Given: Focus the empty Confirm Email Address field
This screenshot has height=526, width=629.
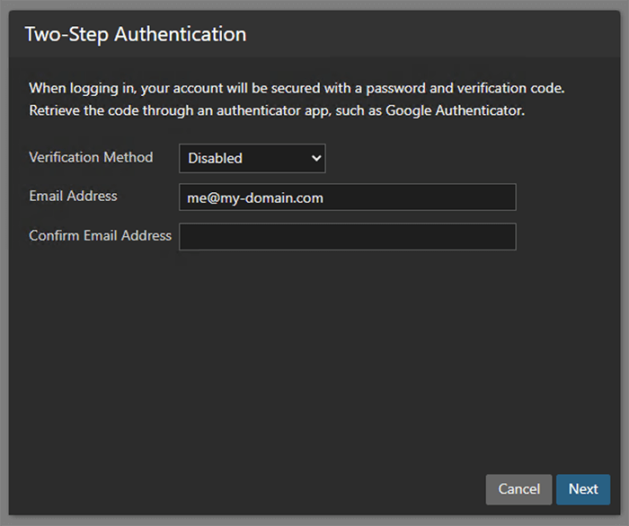Looking at the screenshot, I should click(x=347, y=237).
